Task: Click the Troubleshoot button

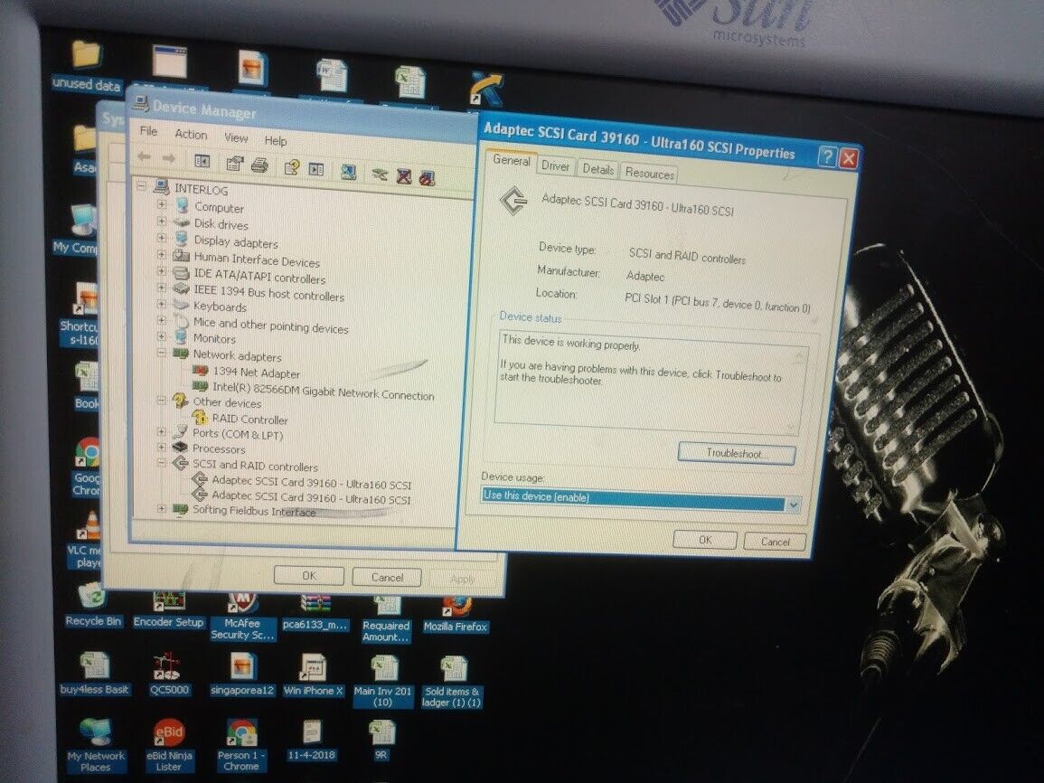Action: (x=736, y=453)
